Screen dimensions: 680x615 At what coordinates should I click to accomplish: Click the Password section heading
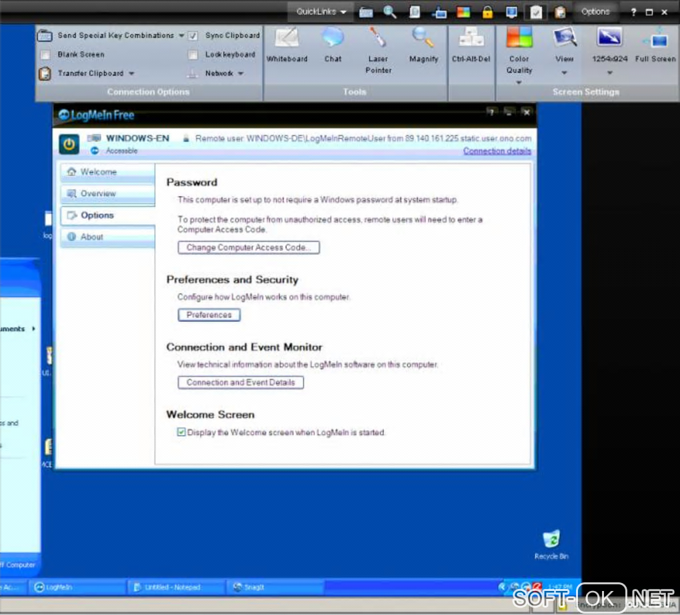point(192,182)
